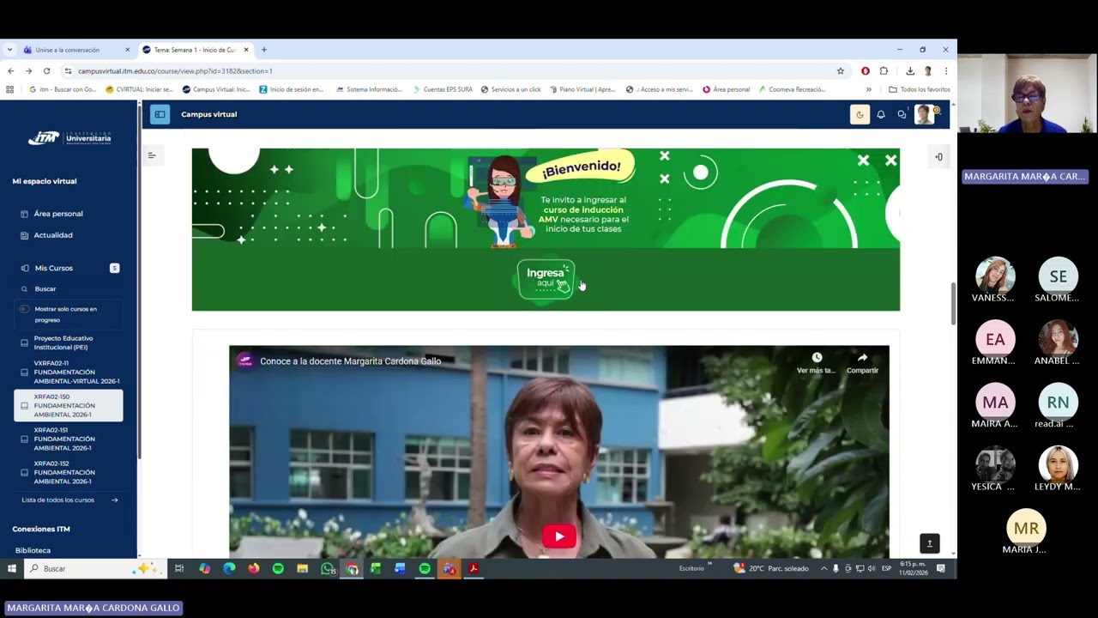This screenshot has width=1098, height=618.
Task: Open the browser extensions puzzle icon
Action: point(884,71)
